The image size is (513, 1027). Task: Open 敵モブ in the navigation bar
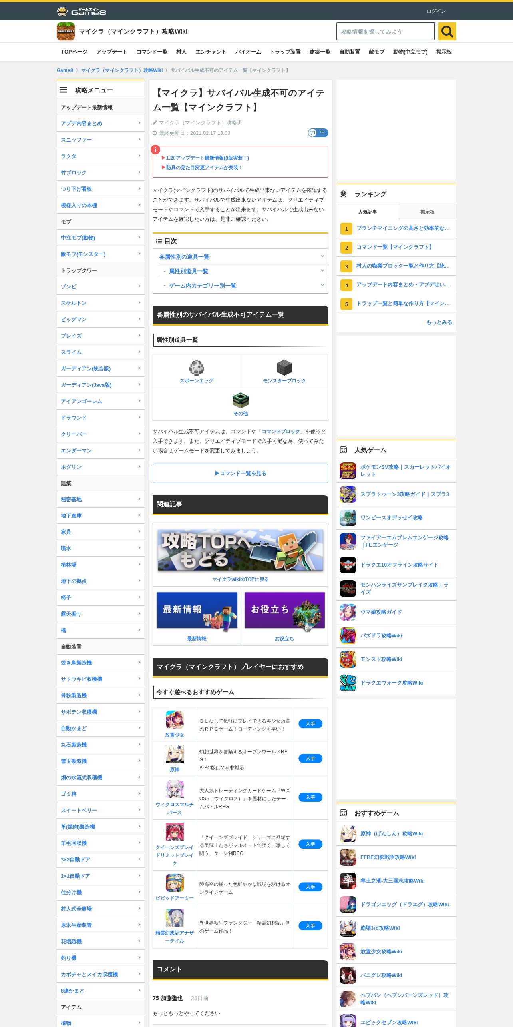point(376,52)
